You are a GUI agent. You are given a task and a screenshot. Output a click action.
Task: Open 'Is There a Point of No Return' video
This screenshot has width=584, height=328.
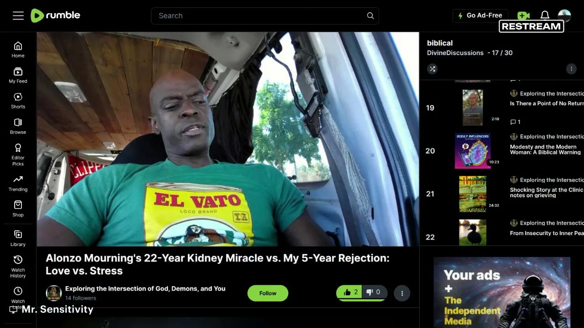tap(547, 103)
